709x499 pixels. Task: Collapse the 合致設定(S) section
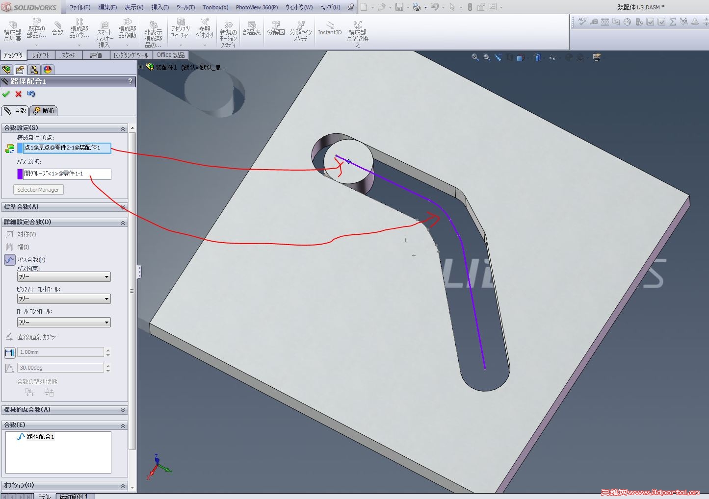tap(123, 128)
